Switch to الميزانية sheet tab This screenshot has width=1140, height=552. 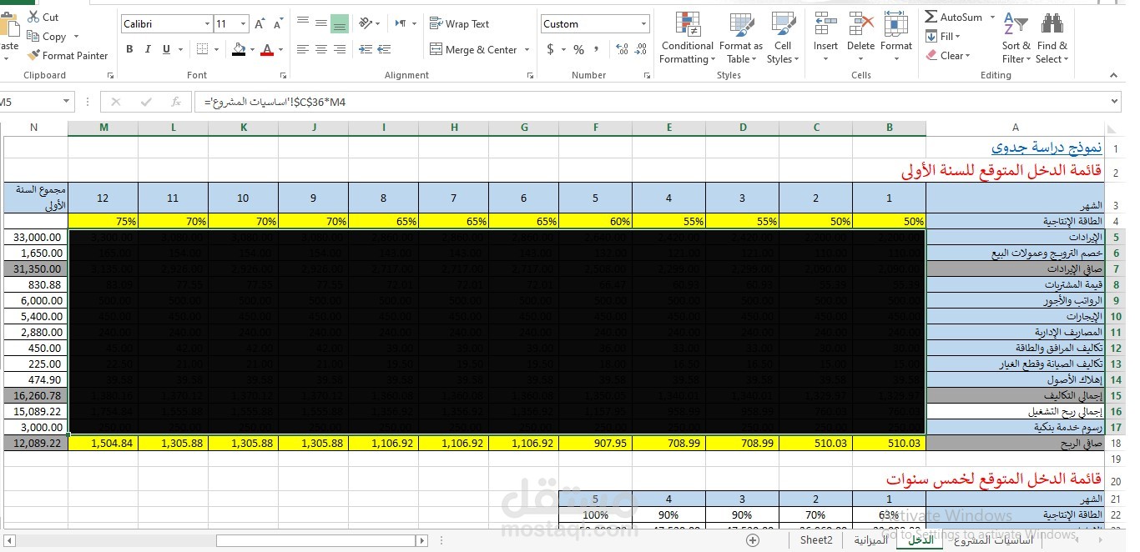[x=870, y=539]
